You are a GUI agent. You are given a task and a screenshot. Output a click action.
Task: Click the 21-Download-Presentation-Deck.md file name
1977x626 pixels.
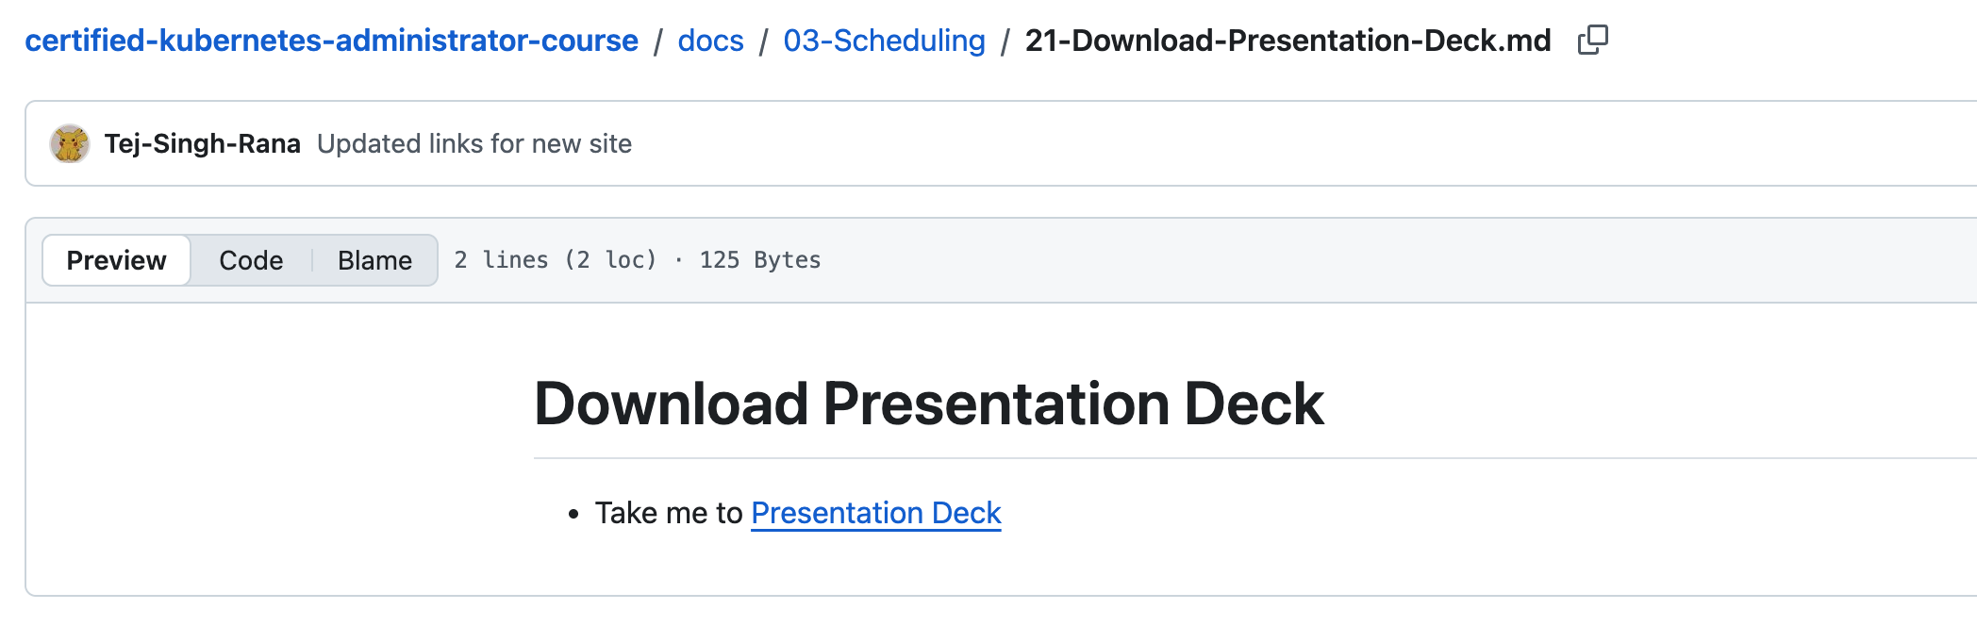[1288, 41]
